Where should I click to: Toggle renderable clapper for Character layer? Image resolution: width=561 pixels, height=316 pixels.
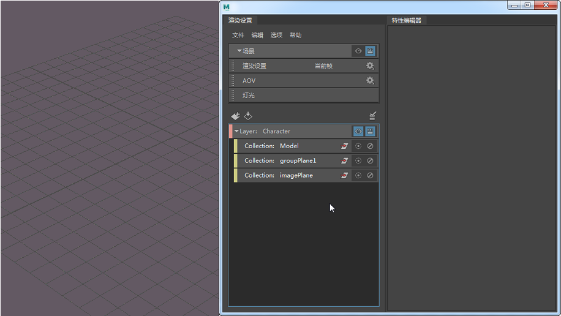coord(371,131)
